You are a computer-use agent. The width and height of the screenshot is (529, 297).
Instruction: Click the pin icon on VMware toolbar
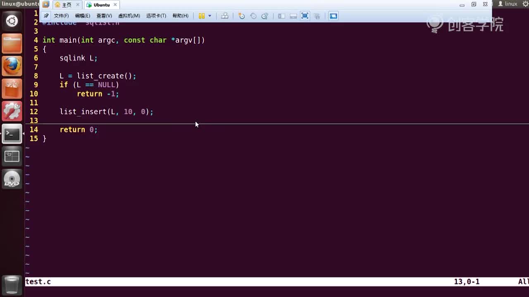point(46,16)
